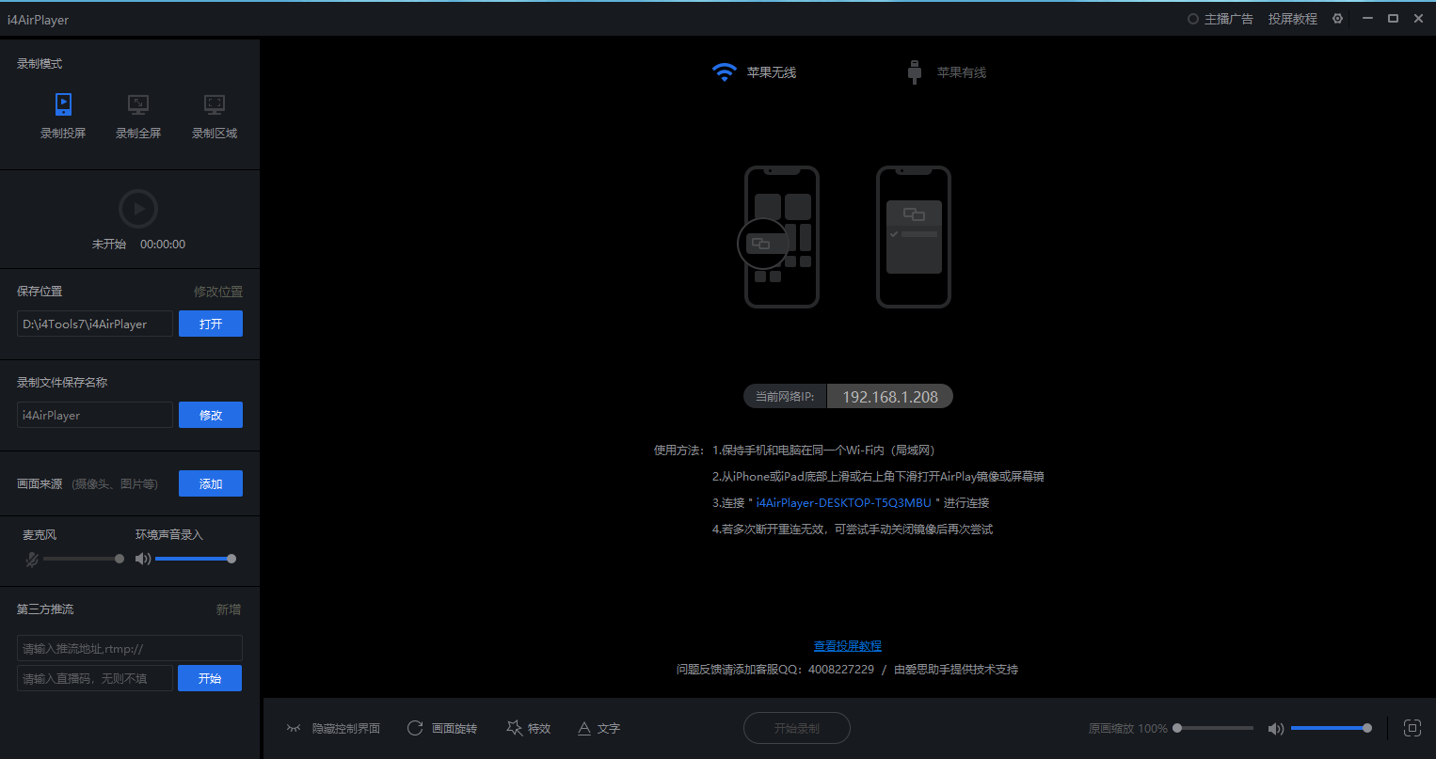This screenshot has height=759, width=1436.
Task: Minimize the i4AirPlayer window
Action: (x=1367, y=19)
